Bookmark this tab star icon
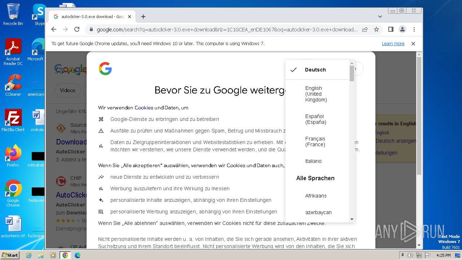This screenshot has width=462, height=260. tap(376, 29)
